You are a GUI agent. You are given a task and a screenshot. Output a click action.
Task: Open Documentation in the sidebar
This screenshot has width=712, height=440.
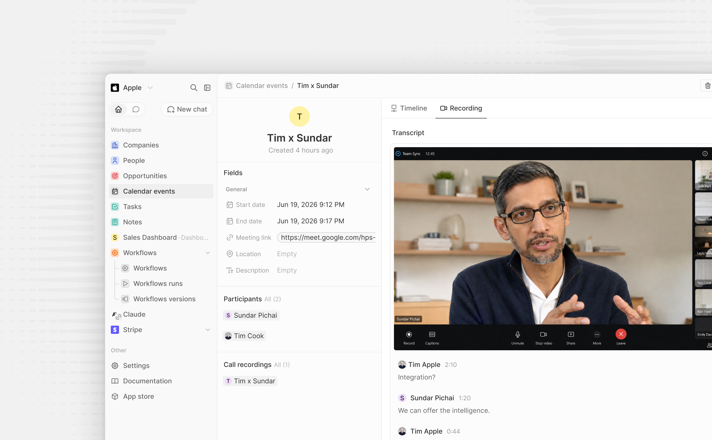161,381
